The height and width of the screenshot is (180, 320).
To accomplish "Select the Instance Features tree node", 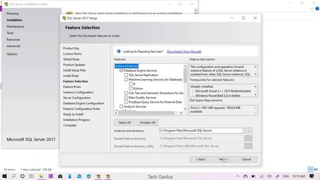I will 126,66.
